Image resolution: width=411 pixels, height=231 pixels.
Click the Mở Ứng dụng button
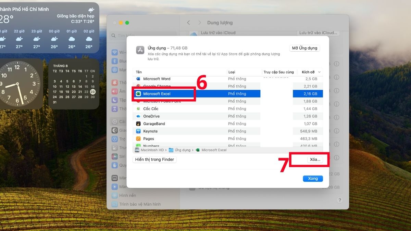(304, 48)
